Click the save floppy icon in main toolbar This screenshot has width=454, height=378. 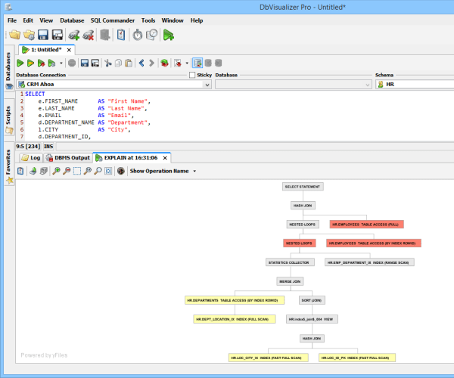pyautogui.click(x=43, y=34)
